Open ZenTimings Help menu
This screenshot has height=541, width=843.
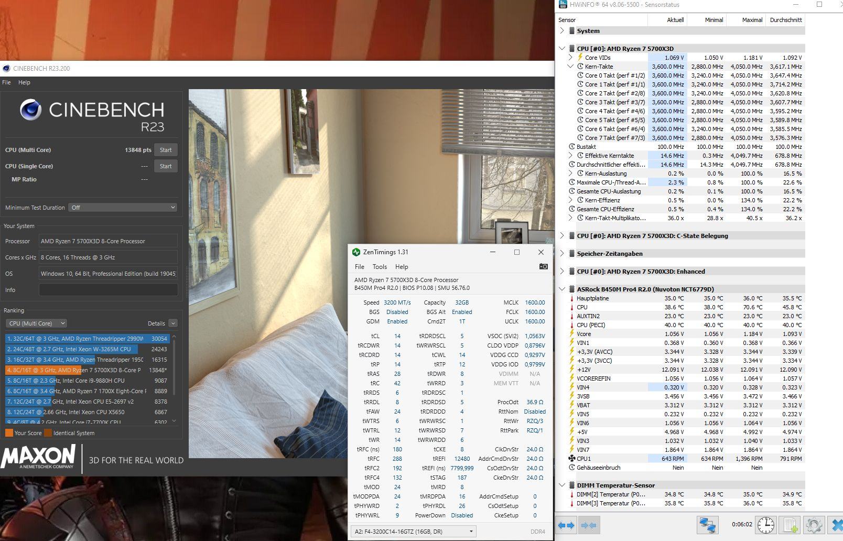[402, 267]
